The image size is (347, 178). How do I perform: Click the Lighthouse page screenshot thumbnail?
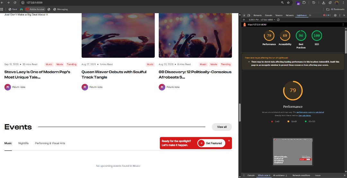[293, 151]
